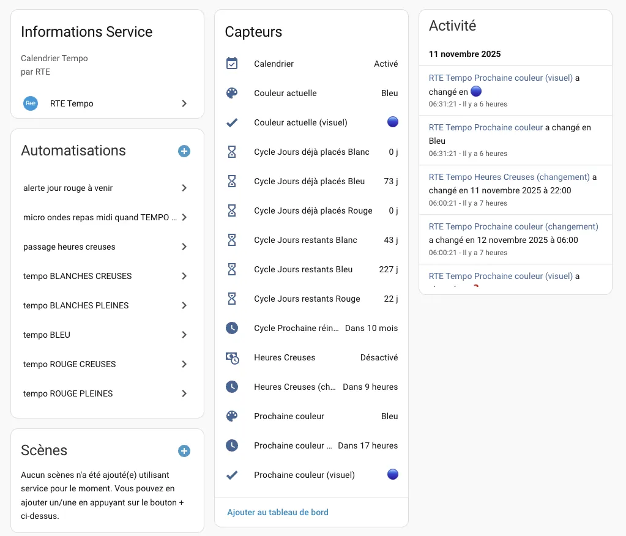The image size is (626, 536).
Task: Click Couleur actuelle Bleu value
Action: point(389,93)
